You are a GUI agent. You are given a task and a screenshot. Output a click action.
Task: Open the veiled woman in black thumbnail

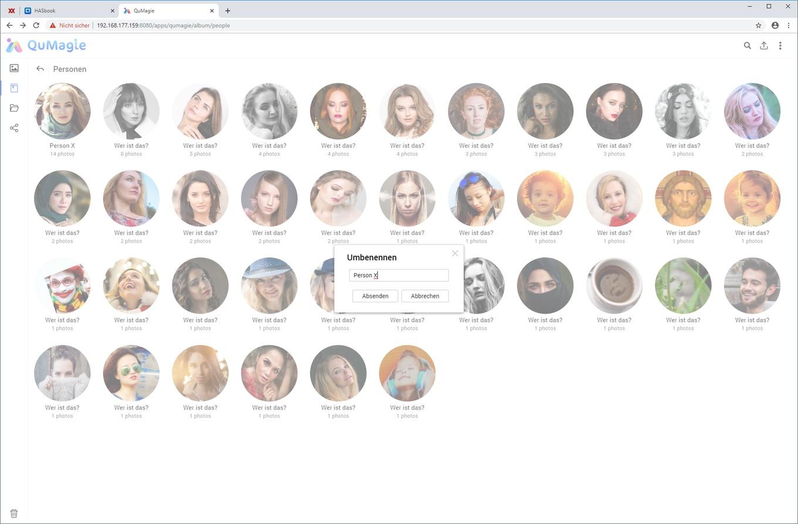(545, 285)
